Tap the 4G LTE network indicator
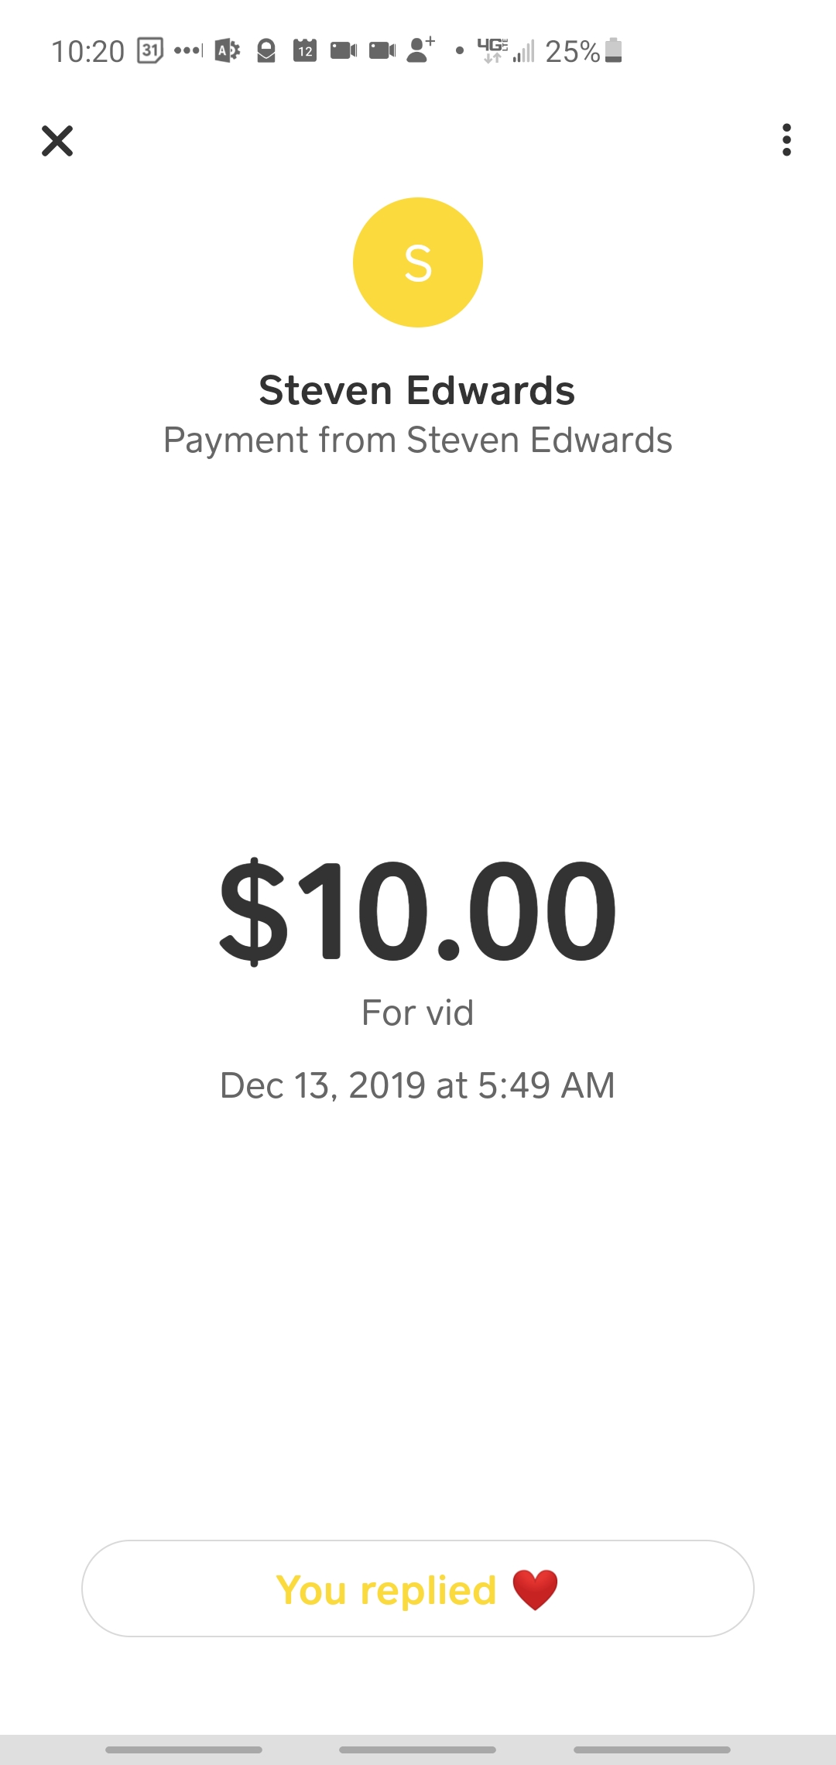The image size is (836, 1765). [x=492, y=50]
